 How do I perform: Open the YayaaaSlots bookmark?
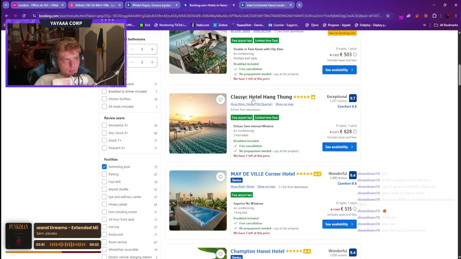(x=248, y=25)
